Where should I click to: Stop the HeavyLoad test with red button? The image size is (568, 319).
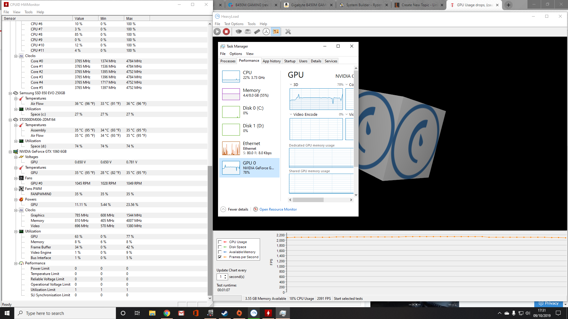tap(226, 32)
